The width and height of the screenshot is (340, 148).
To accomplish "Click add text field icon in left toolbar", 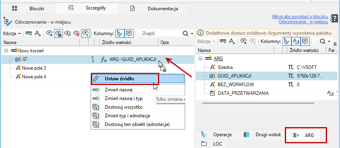I will point(38,33).
